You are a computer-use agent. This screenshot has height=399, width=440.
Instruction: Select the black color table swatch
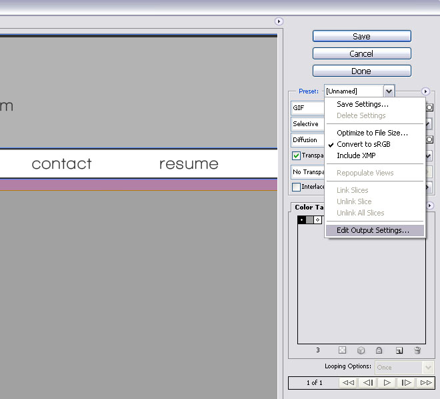(x=301, y=220)
